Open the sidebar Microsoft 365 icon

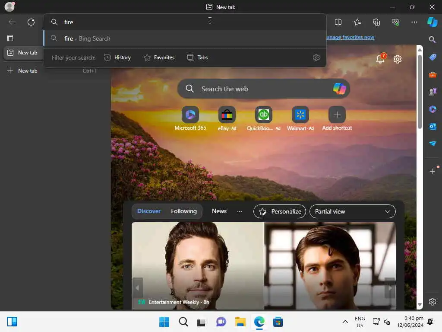coord(433,109)
